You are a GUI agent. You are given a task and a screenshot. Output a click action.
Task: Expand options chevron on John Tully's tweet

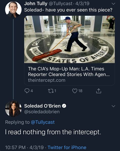[x=113, y=4]
